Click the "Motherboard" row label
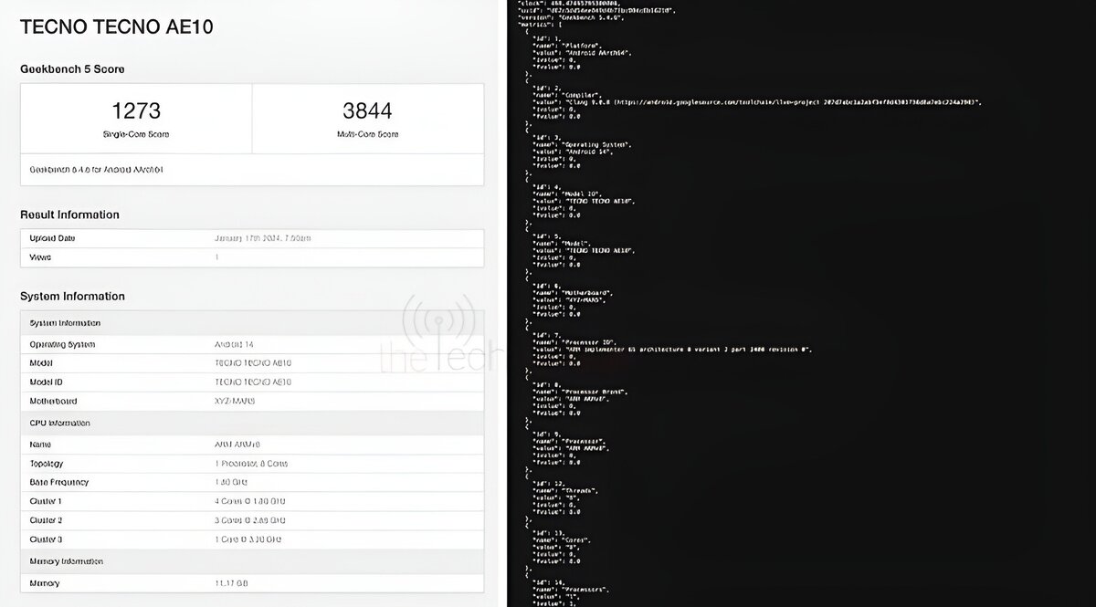Screen dimensions: 1096x607 pyautogui.click(x=53, y=401)
